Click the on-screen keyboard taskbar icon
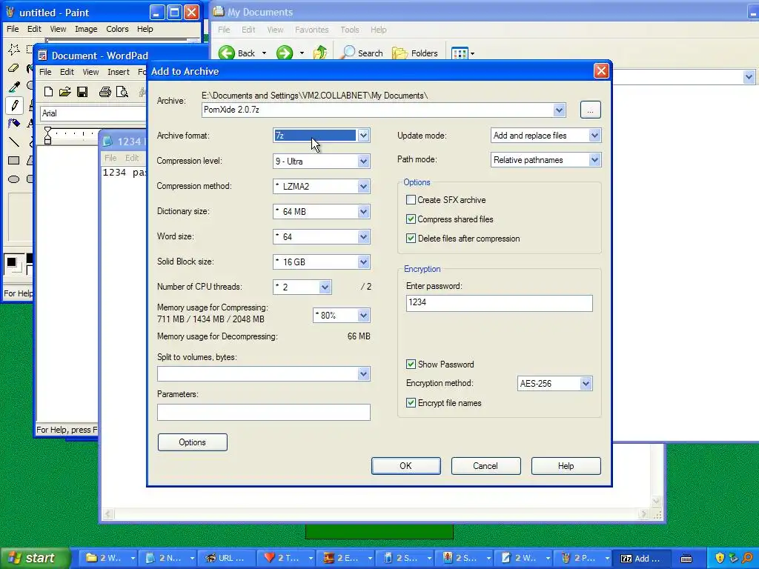The height and width of the screenshot is (569, 759). tap(686, 559)
